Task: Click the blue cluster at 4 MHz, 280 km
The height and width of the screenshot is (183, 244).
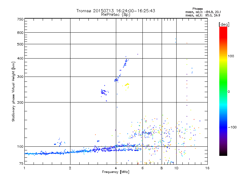Action: [117, 80]
